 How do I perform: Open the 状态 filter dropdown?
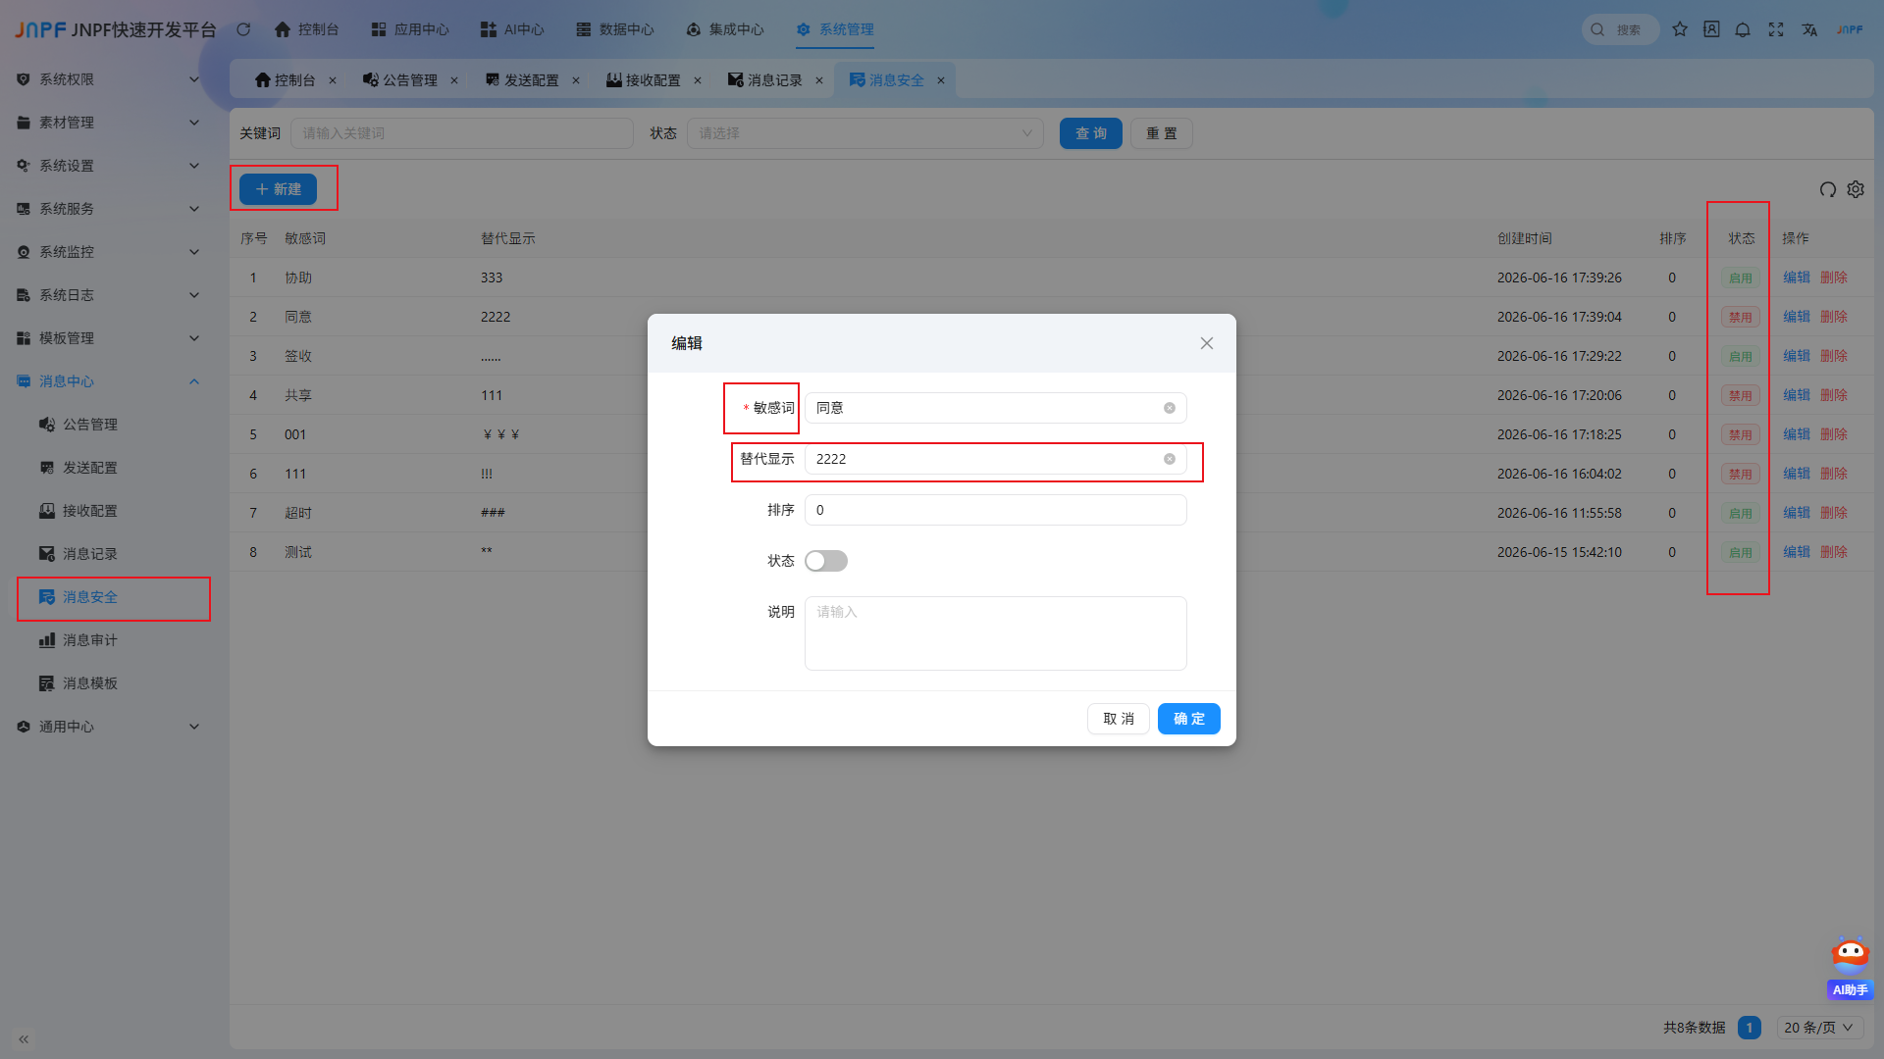tap(865, 133)
